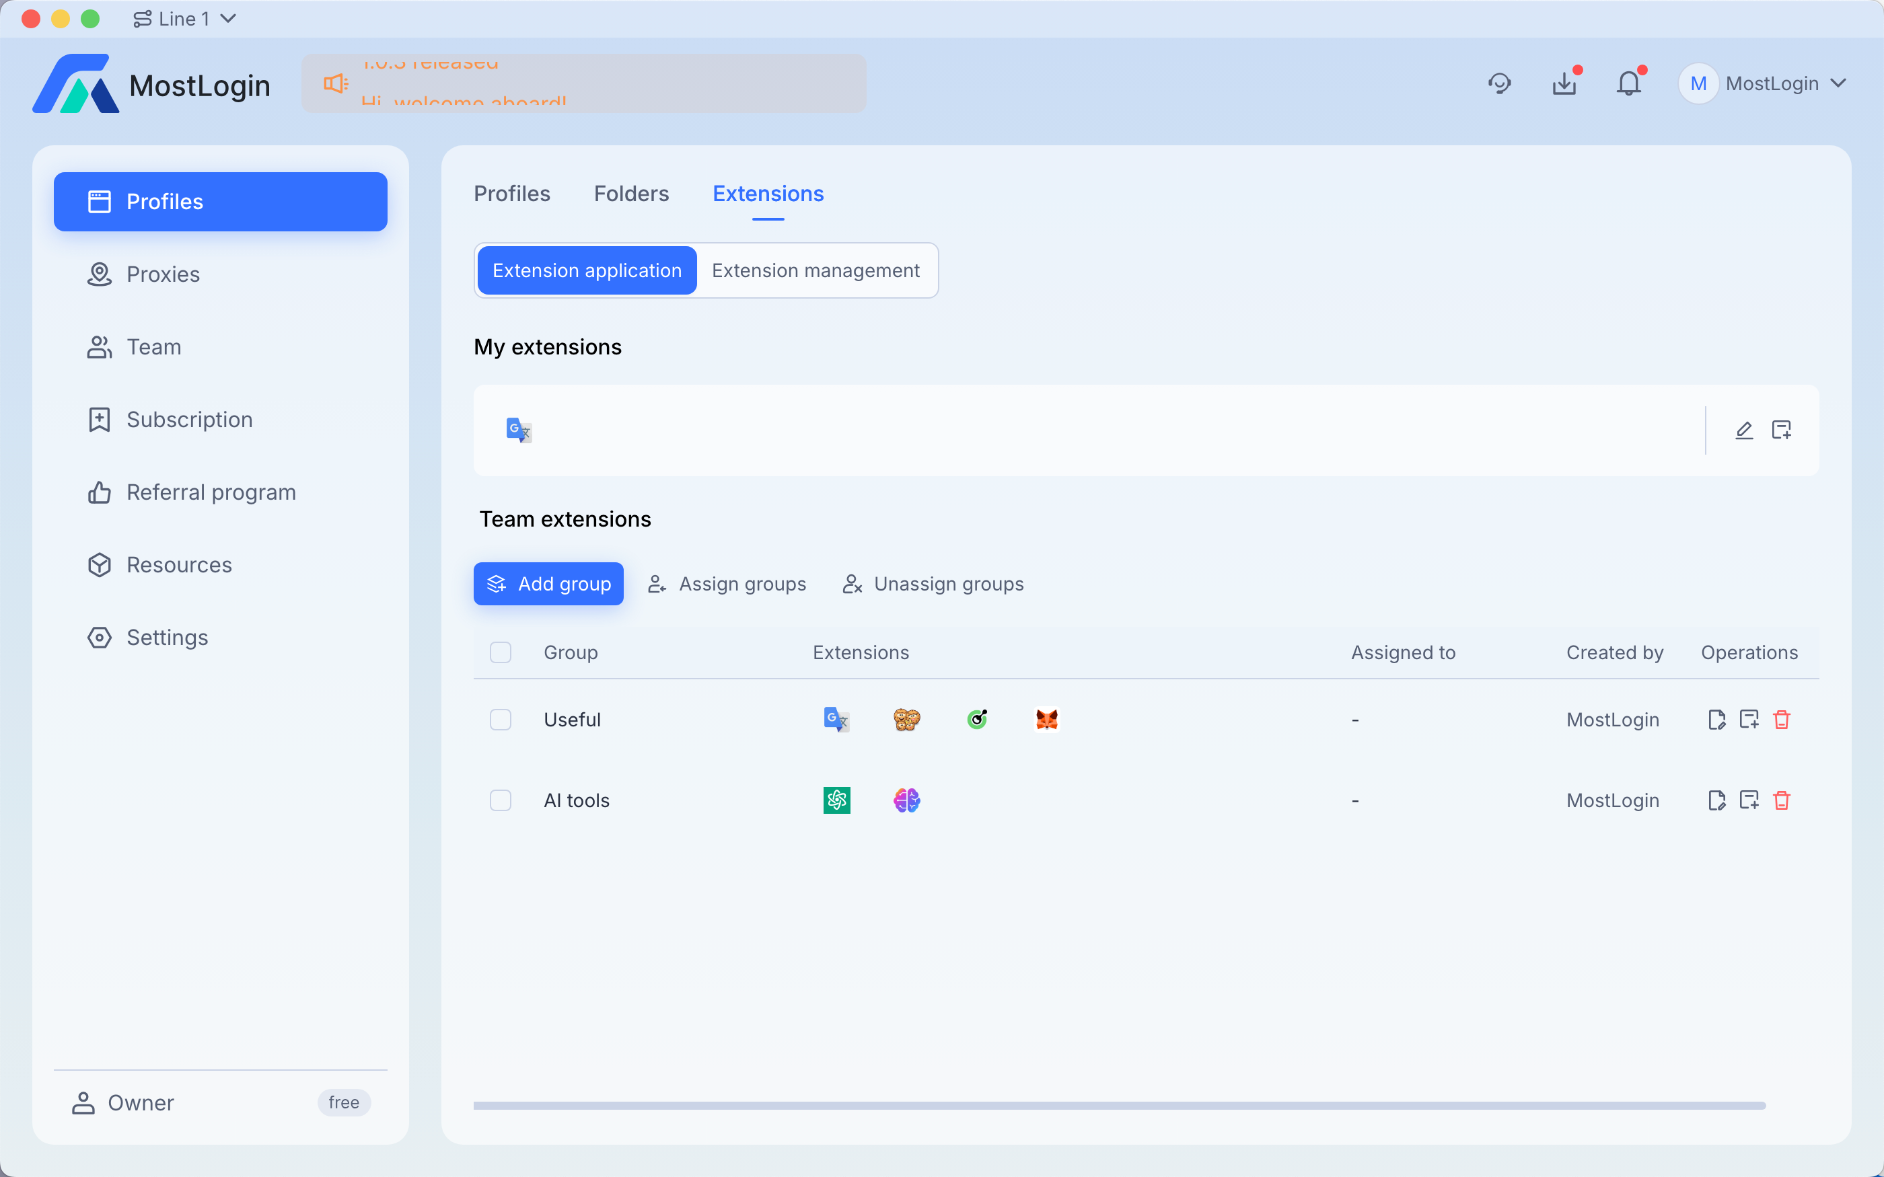The width and height of the screenshot is (1884, 1177).
Task: Open Subscription in the sidebar
Action: [x=220, y=420]
